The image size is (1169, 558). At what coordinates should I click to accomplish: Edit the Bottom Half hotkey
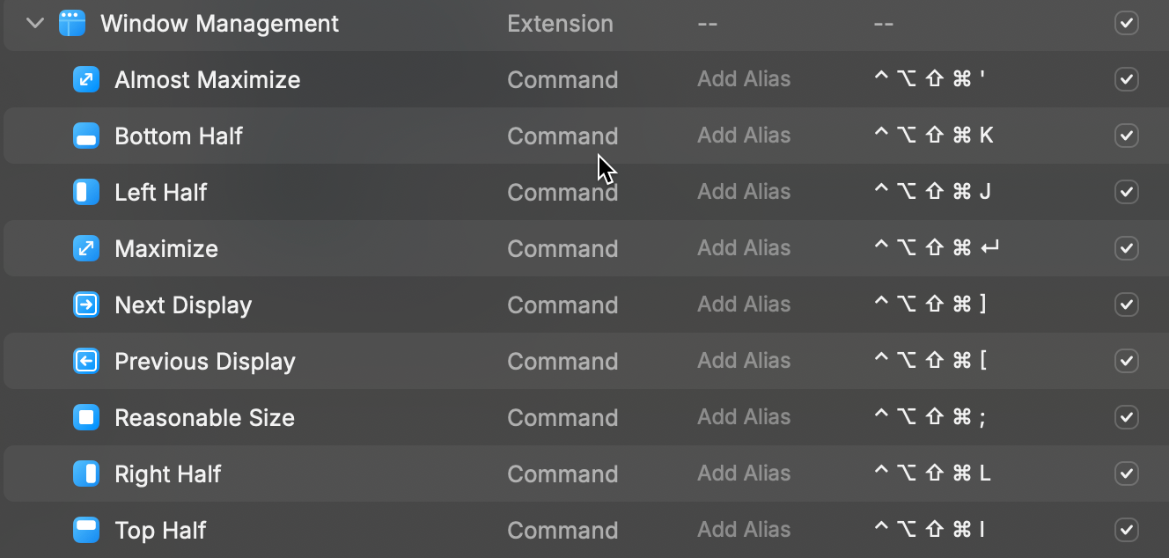click(x=933, y=136)
